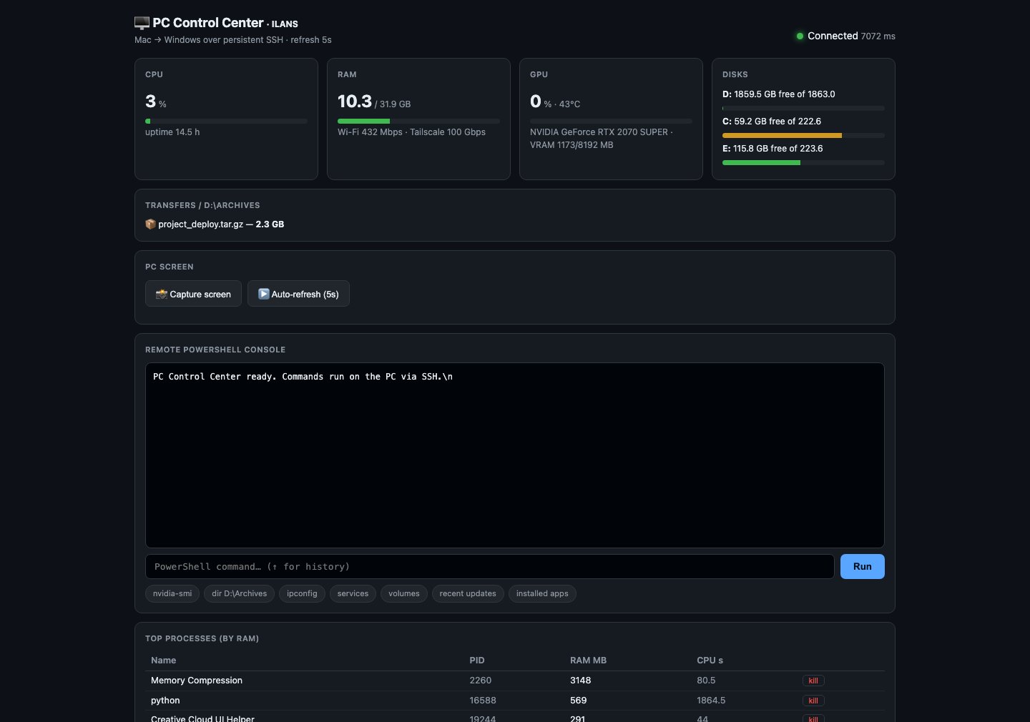This screenshot has width=1030, height=722.
Task: Click the package icon beside project_deploy.tar.gz
Action: [x=150, y=224]
